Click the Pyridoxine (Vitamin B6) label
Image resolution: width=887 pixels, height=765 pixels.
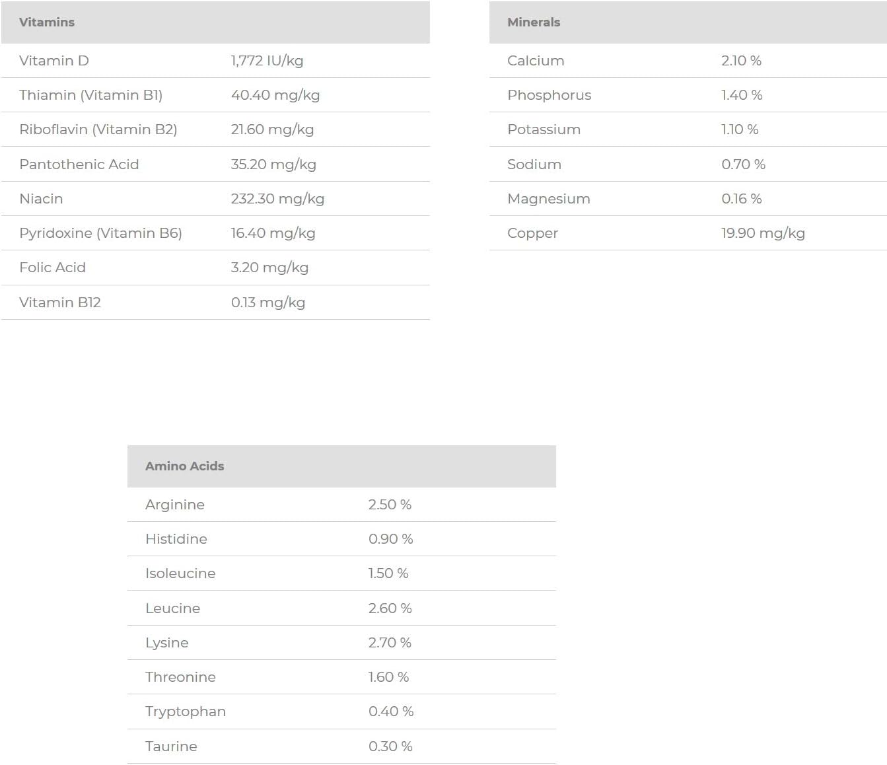pyautogui.click(x=100, y=233)
